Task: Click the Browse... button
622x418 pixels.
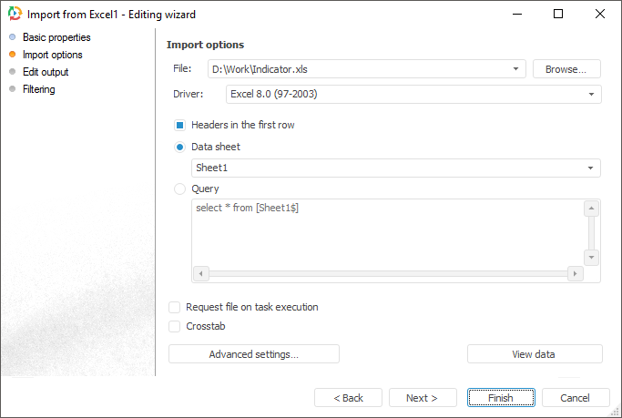Action: (566, 68)
